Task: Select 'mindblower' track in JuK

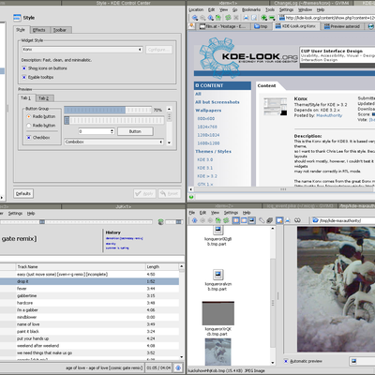Action: [89, 317]
